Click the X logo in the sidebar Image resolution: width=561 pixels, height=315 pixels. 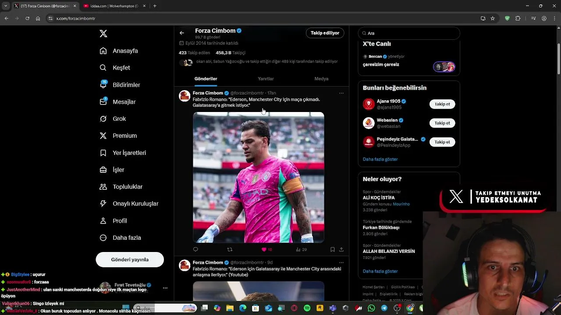[x=103, y=34]
